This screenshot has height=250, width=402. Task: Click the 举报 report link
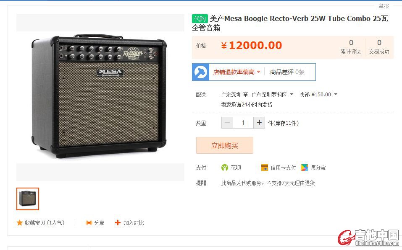coord(384,6)
